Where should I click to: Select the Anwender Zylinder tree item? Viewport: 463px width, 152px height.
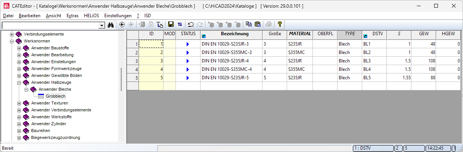point(48,124)
